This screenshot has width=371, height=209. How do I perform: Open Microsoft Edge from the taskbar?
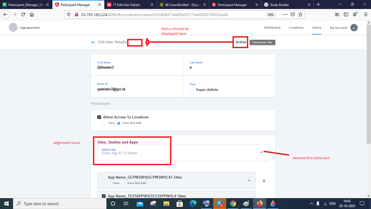pyautogui.click(x=193, y=204)
